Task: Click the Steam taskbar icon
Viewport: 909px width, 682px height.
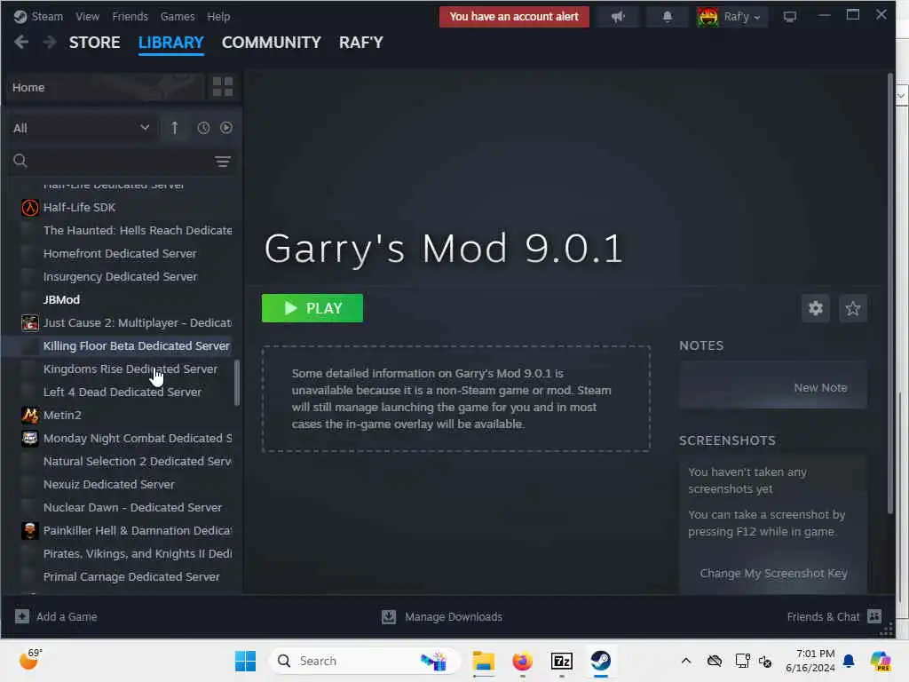Action: [601, 661]
